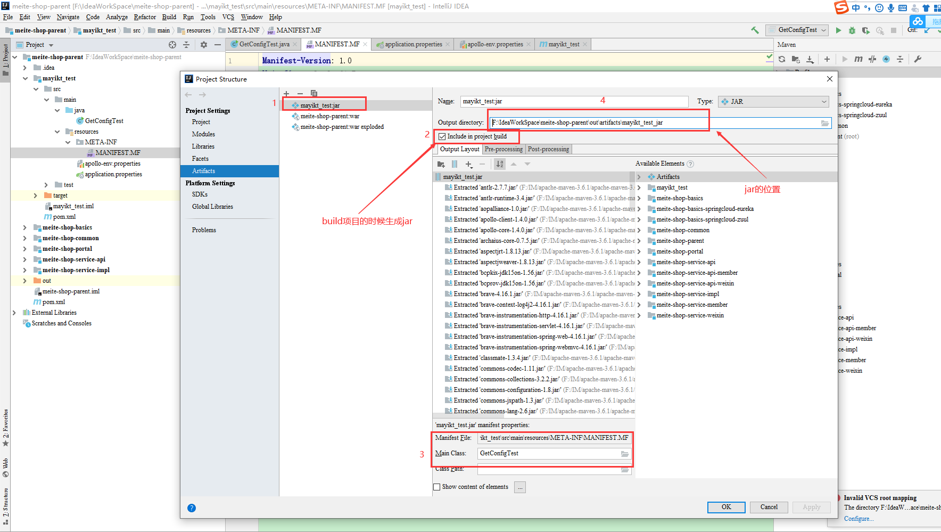
Task: Open the Global Libraries settings page
Action: tap(212, 207)
